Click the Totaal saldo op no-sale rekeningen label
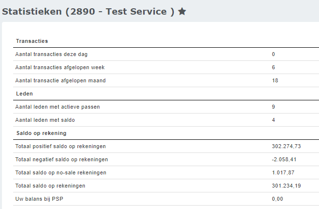Viewport: 319px width, 209px height. (61, 172)
